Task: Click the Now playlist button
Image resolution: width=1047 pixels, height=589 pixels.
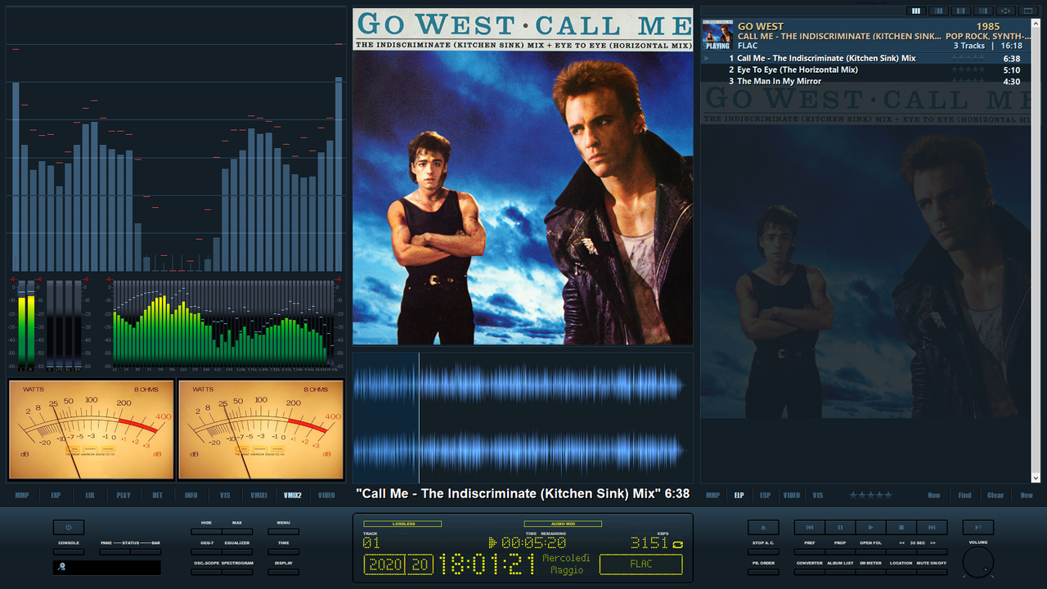Action: point(934,495)
